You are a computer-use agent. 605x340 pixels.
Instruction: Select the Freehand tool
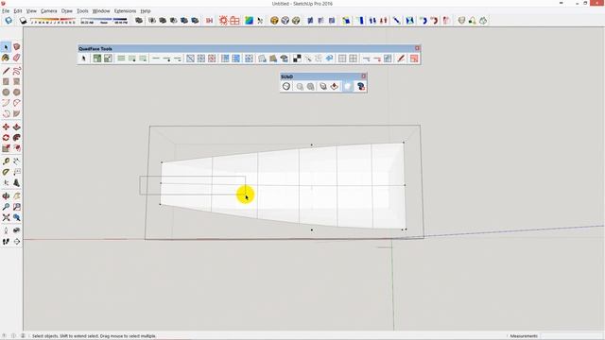17,71
